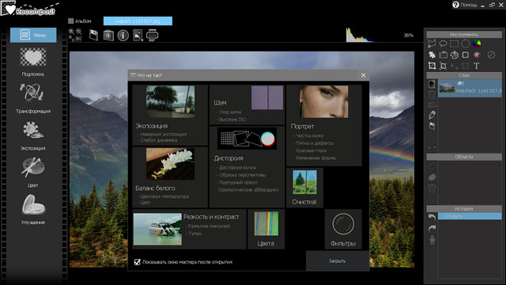
Task: Choose the Баланс белого flower thumbnail
Action: coord(170,164)
